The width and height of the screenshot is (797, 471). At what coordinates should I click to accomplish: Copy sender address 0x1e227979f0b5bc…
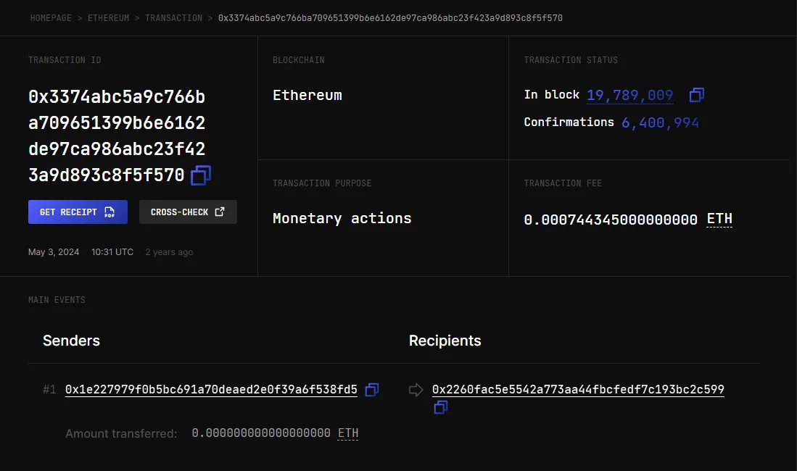372,390
